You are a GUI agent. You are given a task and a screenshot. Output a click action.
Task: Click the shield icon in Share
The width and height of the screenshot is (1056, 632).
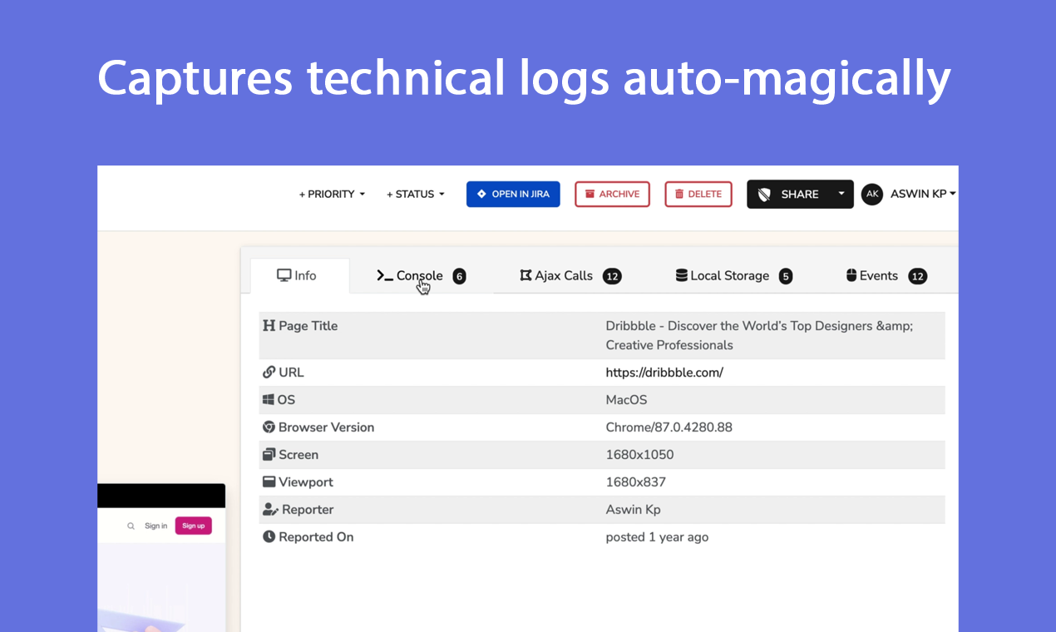pos(765,195)
